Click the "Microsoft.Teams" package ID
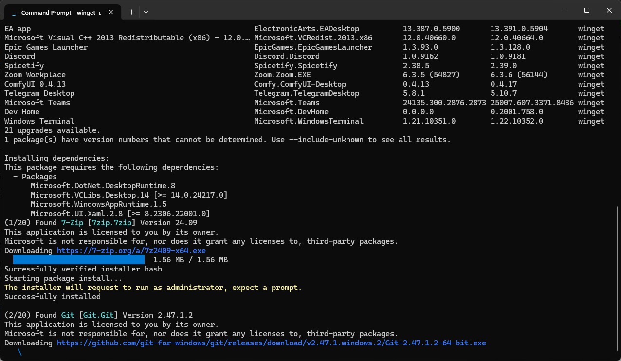The image size is (621, 361). coord(287,103)
